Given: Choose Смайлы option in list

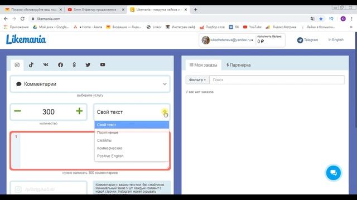Looking at the screenshot, I should [x=132, y=141].
